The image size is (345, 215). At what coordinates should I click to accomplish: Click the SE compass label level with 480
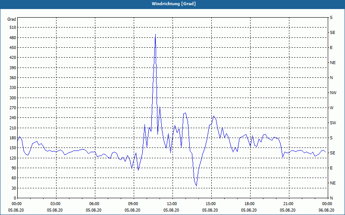click(x=332, y=33)
